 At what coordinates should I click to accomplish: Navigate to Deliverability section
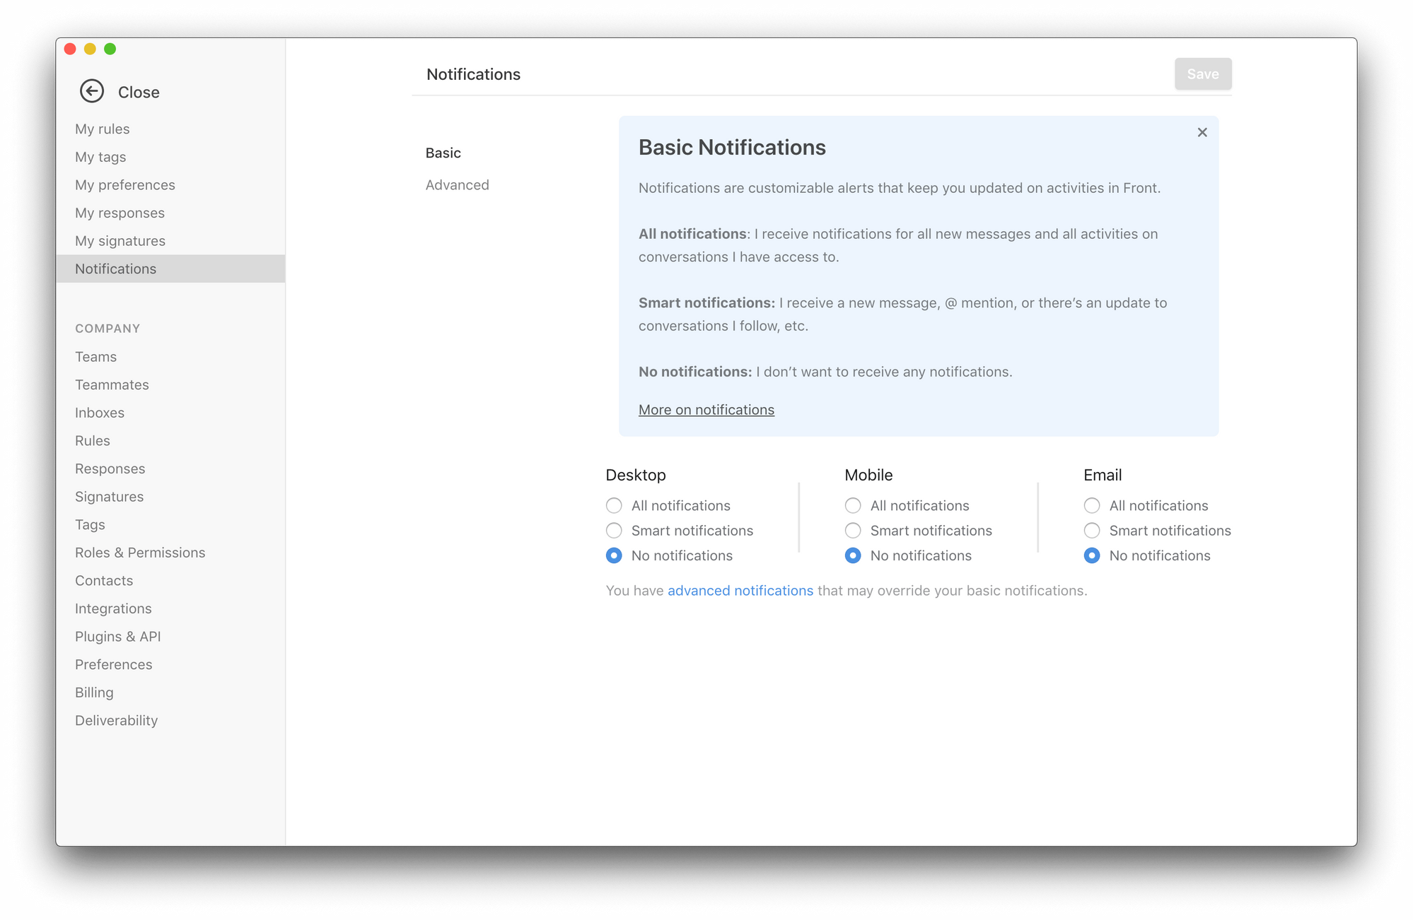[116, 721]
